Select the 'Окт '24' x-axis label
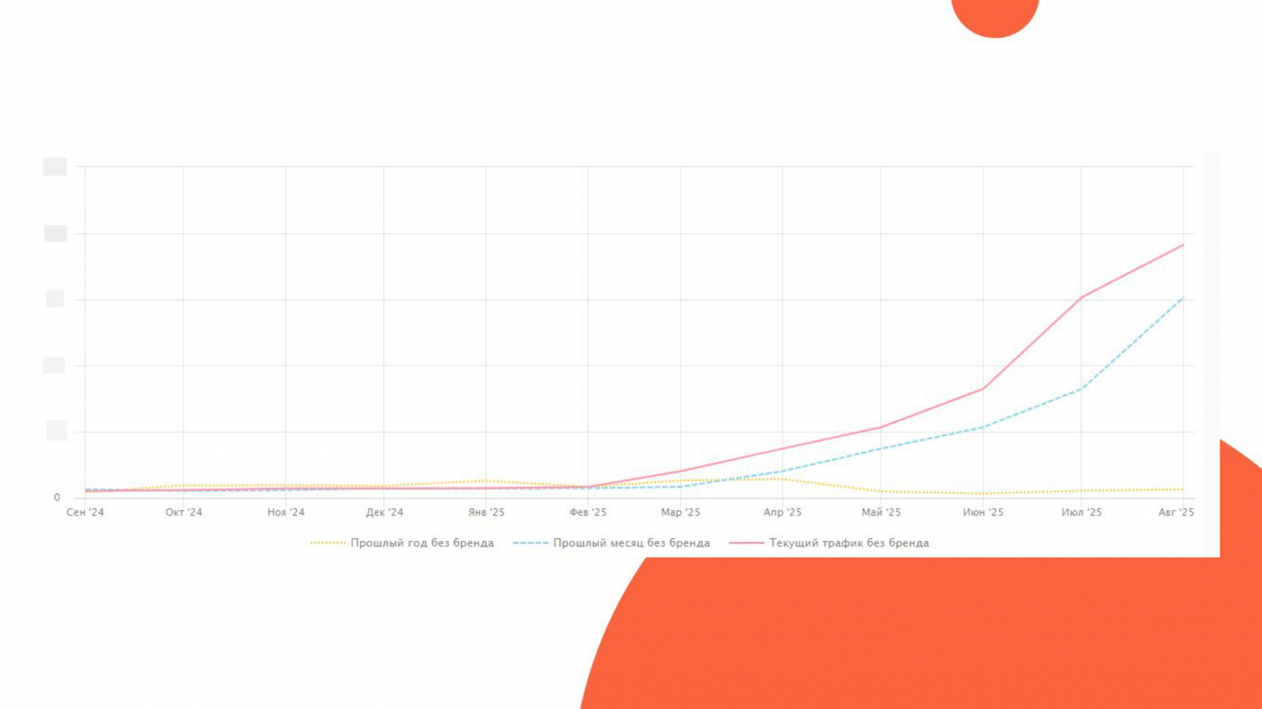1262x709 pixels. point(184,512)
